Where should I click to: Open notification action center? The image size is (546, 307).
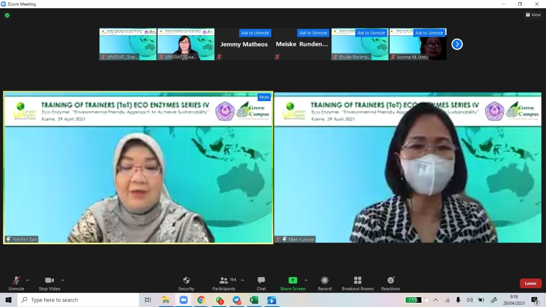coord(535,300)
